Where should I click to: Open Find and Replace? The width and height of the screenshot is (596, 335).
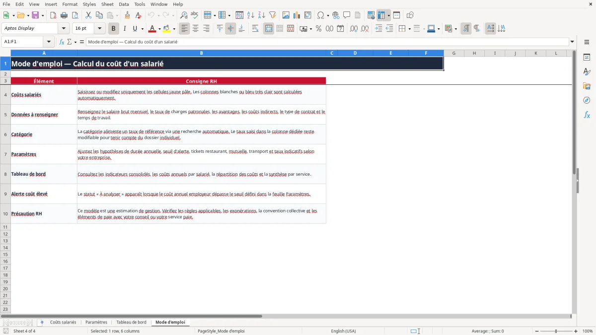pyautogui.click(x=183, y=15)
